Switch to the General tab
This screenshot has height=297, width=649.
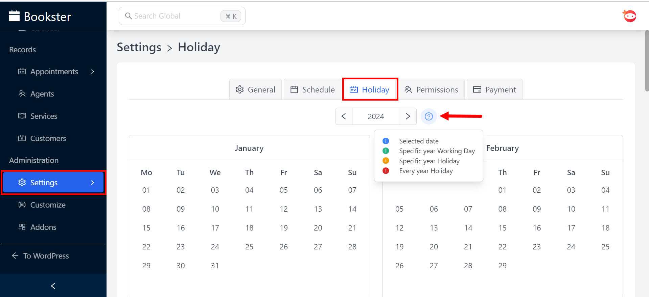pyautogui.click(x=255, y=89)
